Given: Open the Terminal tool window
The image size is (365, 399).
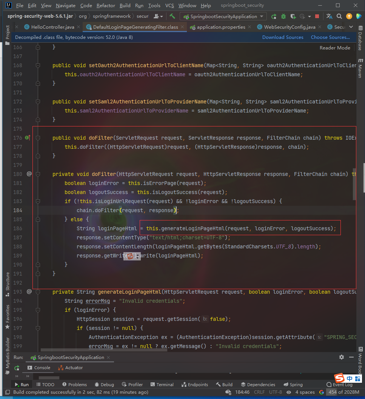Looking at the screenshot, I should pos(162,385).
